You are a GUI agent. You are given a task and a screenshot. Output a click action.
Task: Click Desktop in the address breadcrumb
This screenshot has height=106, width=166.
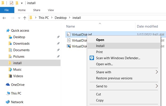click(61, 18)
